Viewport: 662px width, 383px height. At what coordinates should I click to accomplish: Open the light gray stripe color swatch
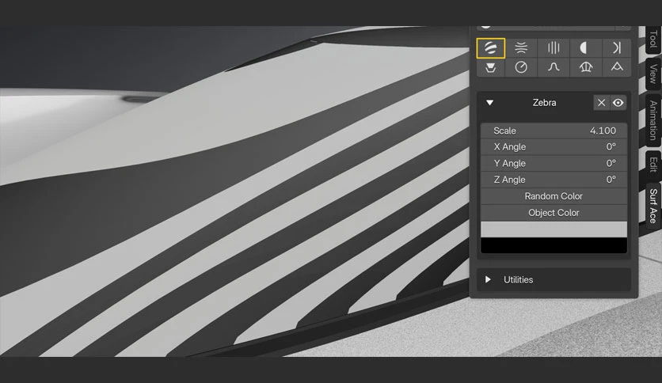[x=554, y=229]
